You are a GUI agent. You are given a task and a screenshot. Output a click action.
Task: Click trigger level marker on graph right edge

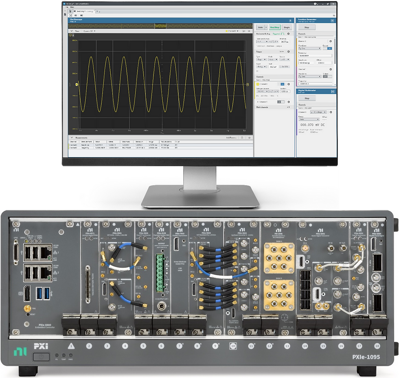click(x=248, y=84)
